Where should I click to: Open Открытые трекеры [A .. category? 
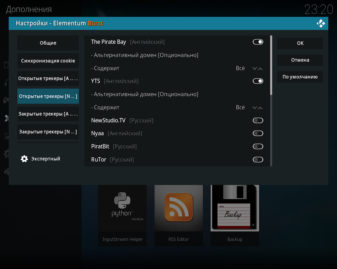click(48, 78)
